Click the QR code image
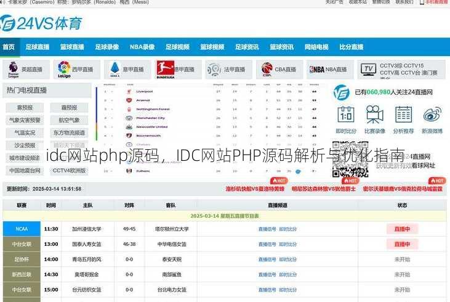 tap(350, 159)
